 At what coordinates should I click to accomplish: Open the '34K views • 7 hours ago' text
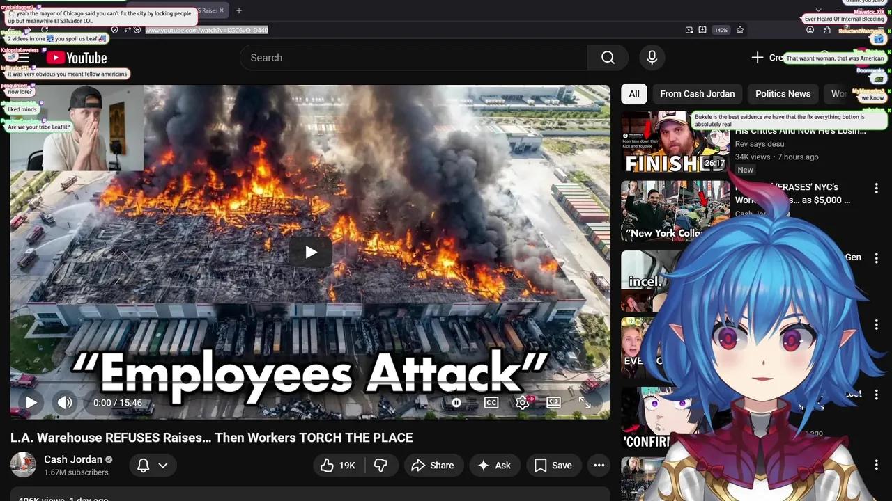(x=776, y=157)
